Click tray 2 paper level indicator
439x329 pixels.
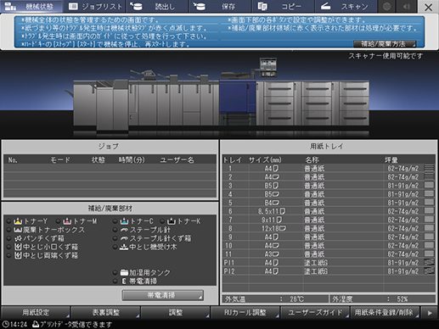point(429,176)
